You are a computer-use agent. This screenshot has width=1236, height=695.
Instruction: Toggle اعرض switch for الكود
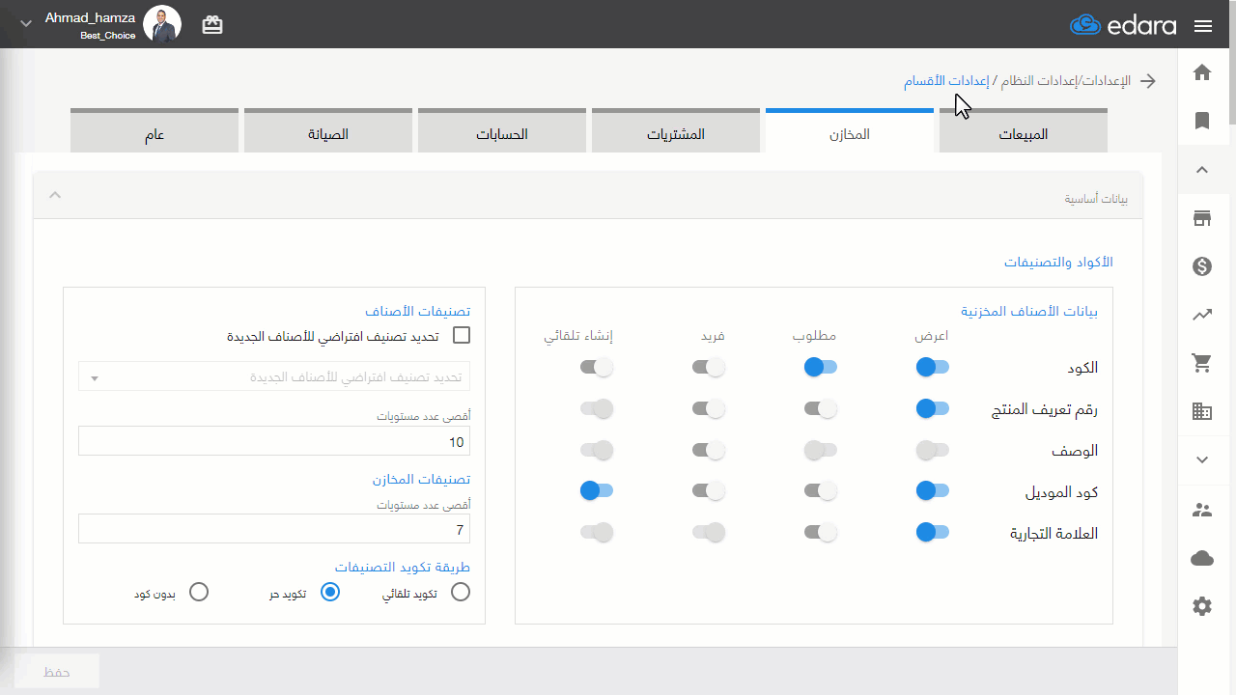(x=933, y=367)
